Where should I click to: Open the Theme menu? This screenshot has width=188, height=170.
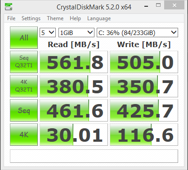[55, 18]
